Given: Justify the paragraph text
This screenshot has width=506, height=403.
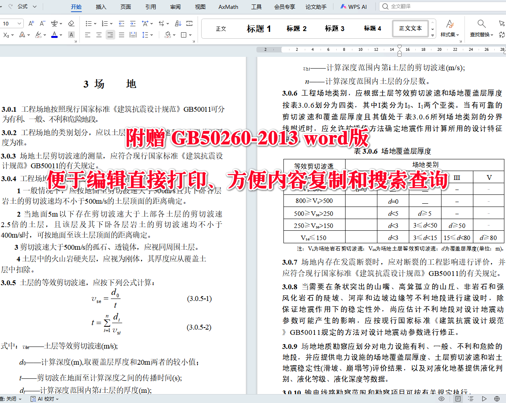Looking at the screenshot, I should click(x=121, y=35).
